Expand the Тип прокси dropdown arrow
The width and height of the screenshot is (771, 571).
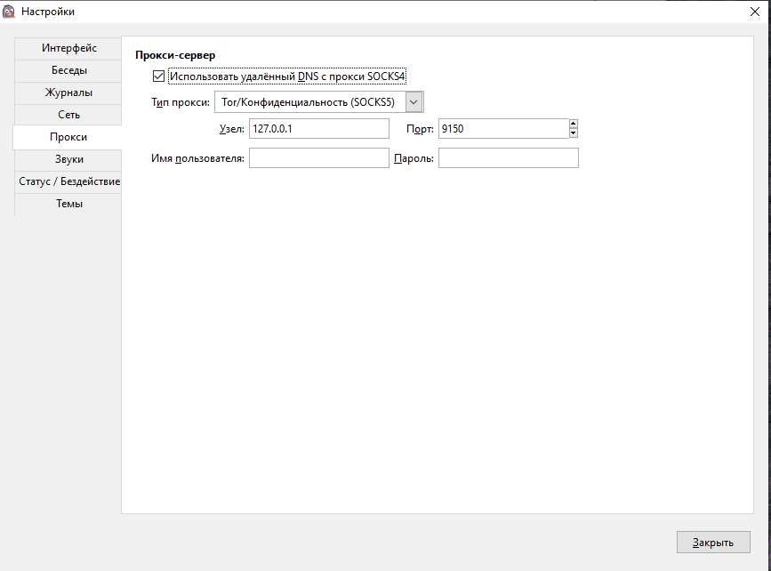coord(414,102)
